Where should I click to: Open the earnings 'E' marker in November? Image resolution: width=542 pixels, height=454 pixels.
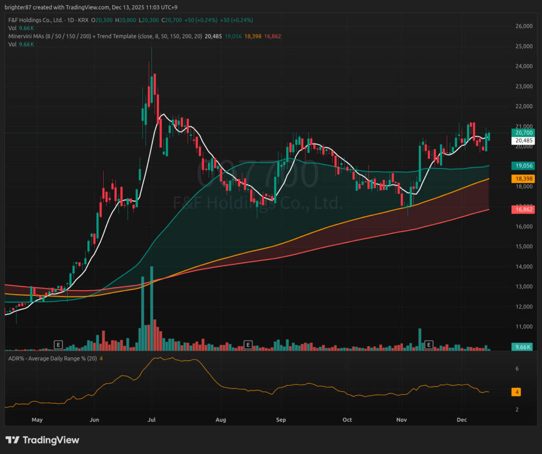point(429,345)
